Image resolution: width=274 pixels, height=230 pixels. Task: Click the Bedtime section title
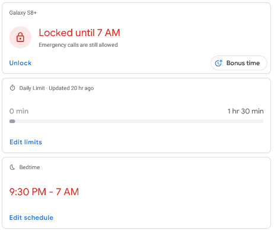click(x=30, y=167)
